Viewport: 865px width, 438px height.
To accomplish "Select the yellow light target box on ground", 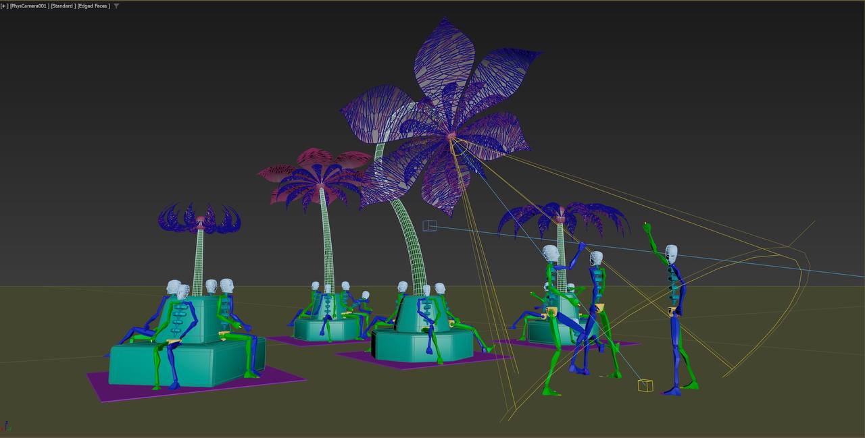I will tap(645, 385).
